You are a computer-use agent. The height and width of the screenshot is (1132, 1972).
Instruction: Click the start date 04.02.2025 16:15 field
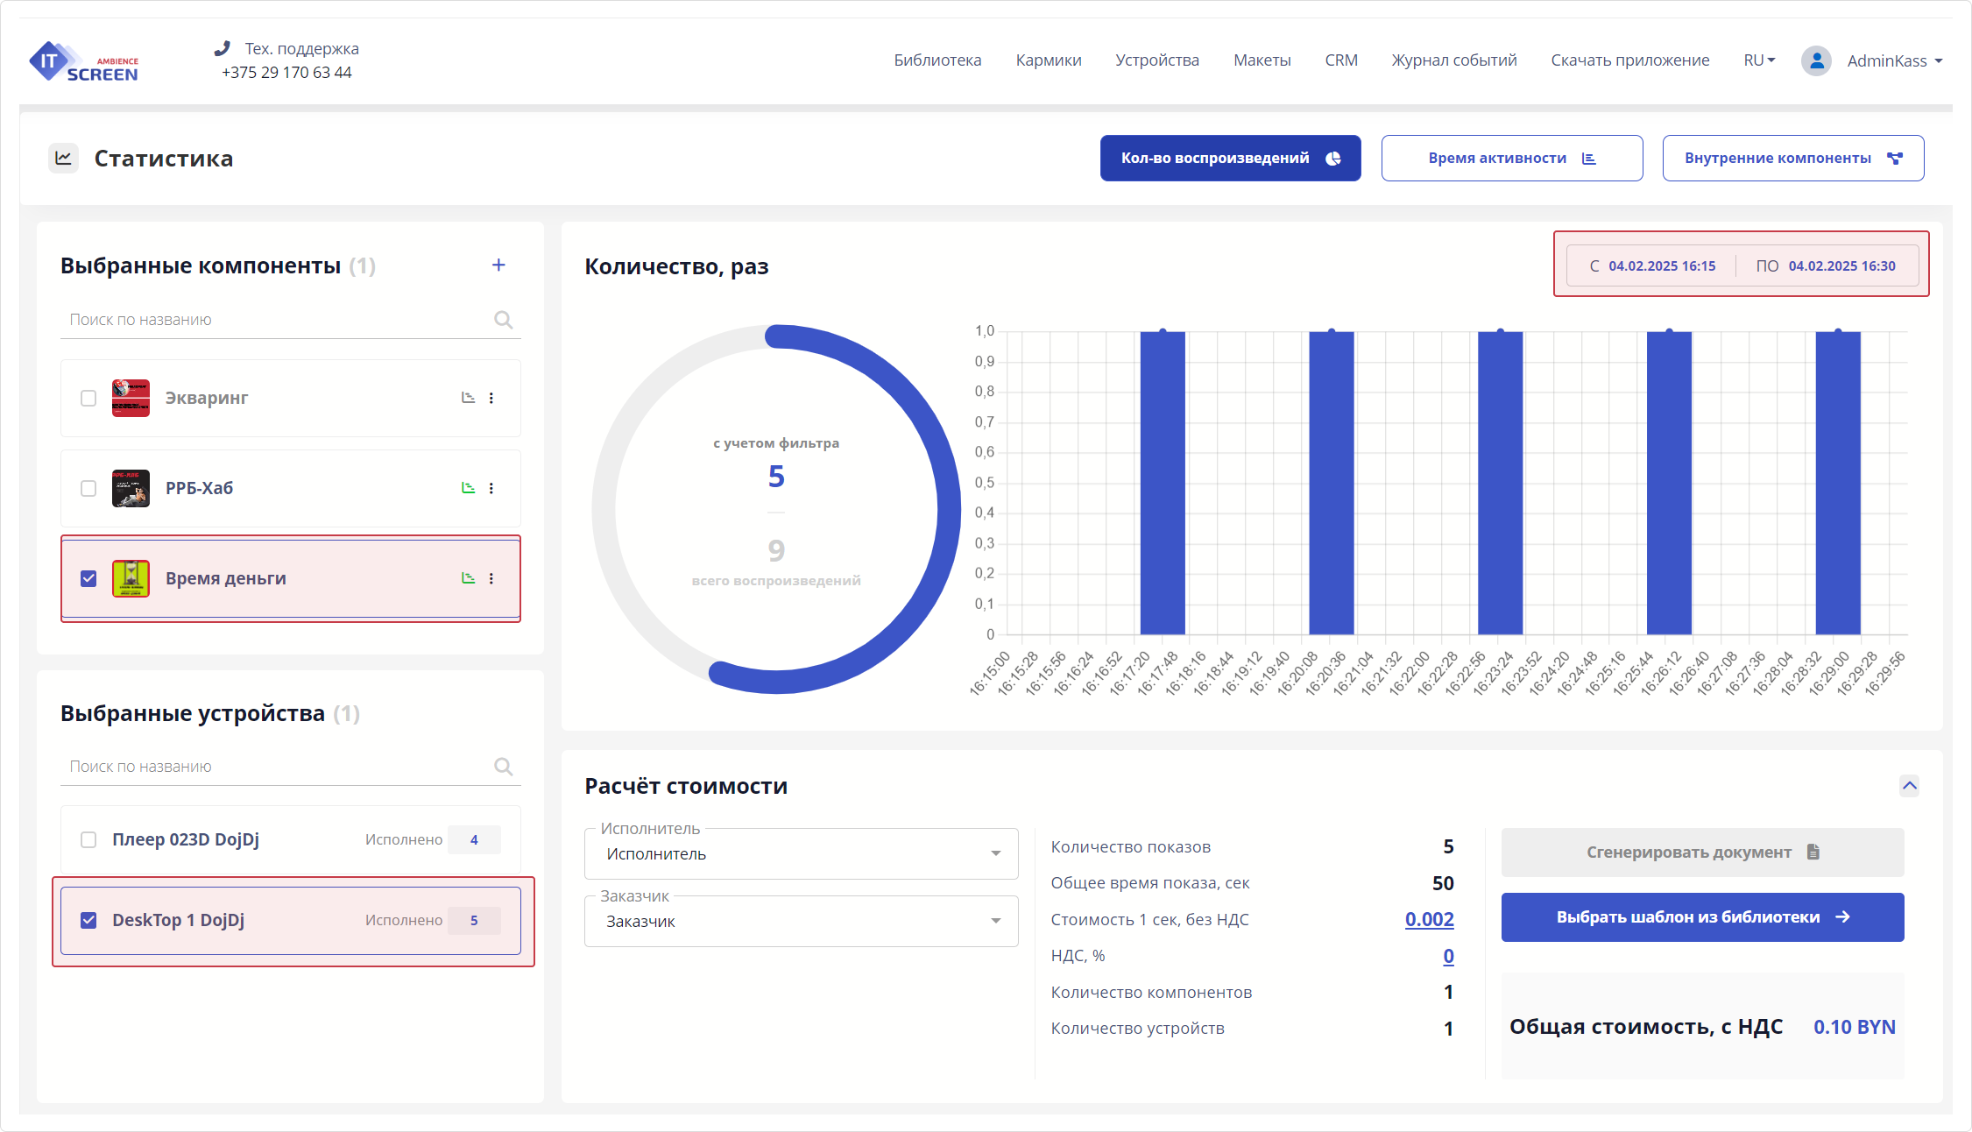[1661, 266]
